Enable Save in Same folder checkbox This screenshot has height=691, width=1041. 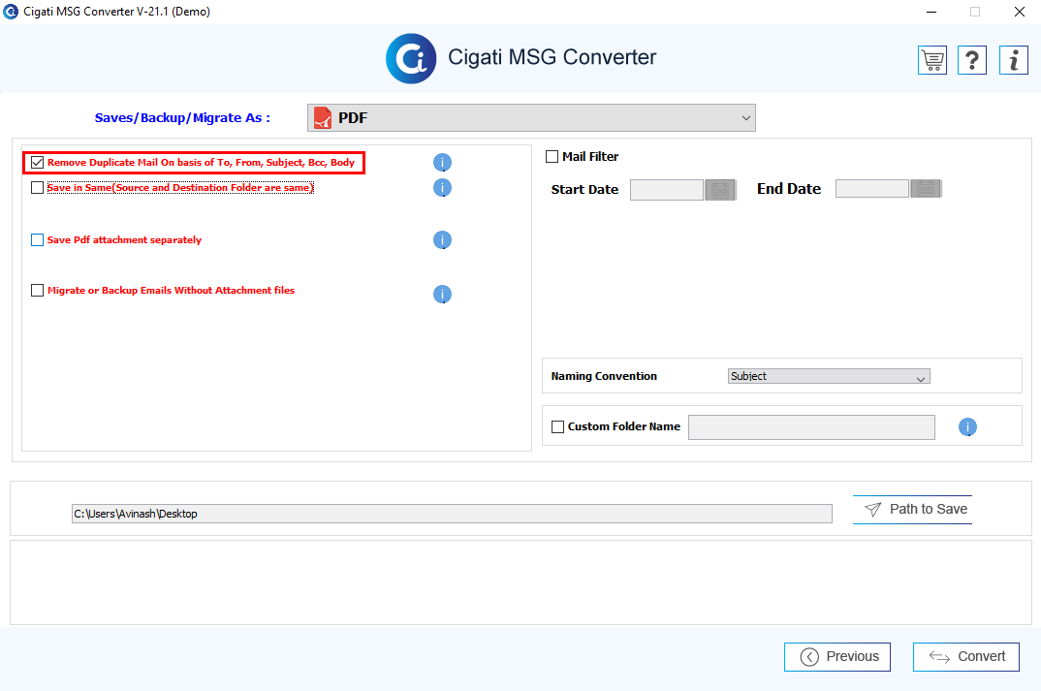(x=37, y=188)
